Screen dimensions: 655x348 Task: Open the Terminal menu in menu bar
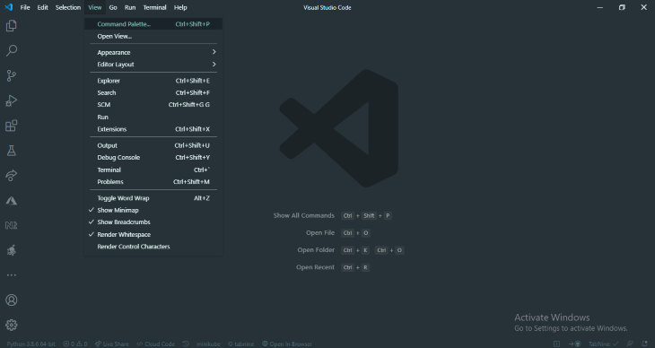[x=154, y=7]
